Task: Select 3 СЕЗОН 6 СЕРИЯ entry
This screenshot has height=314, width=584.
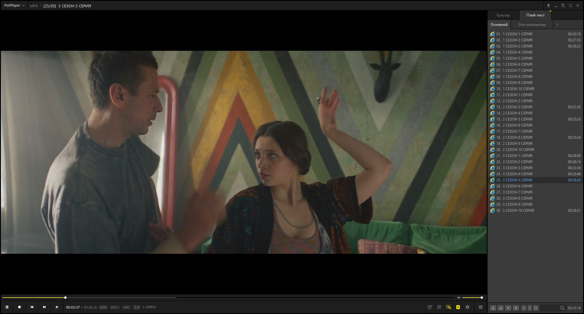Action: point(535,186)
